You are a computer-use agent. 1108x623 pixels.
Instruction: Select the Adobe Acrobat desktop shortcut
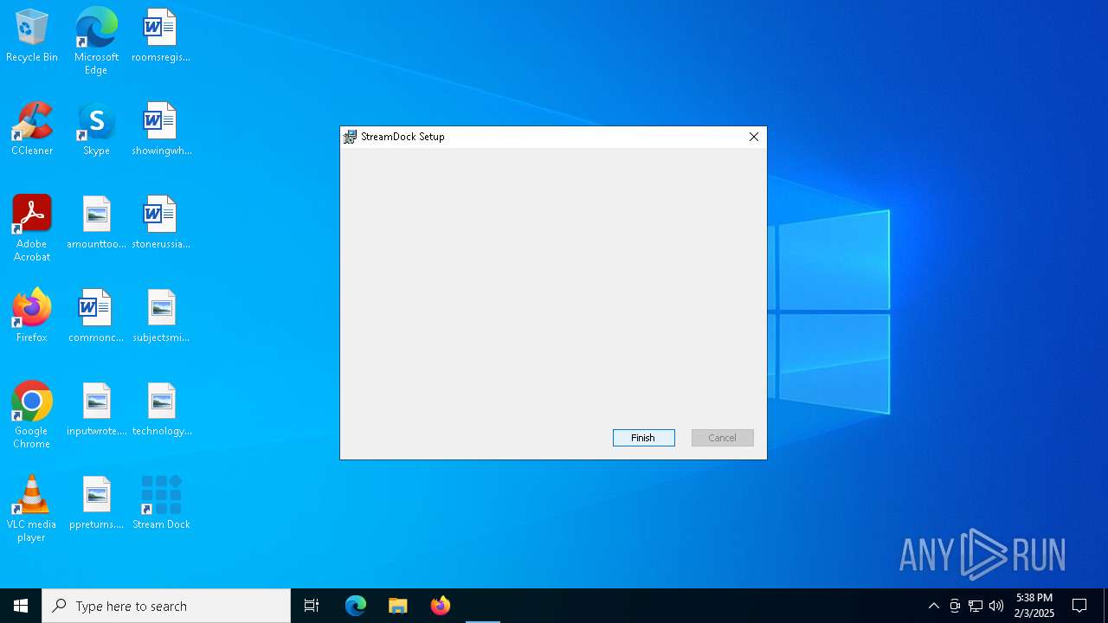pyautogui.click(x=32, y=228)
